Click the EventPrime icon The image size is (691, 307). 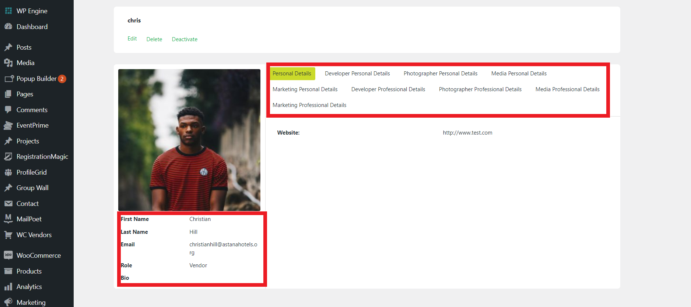(x=8, y=125)
